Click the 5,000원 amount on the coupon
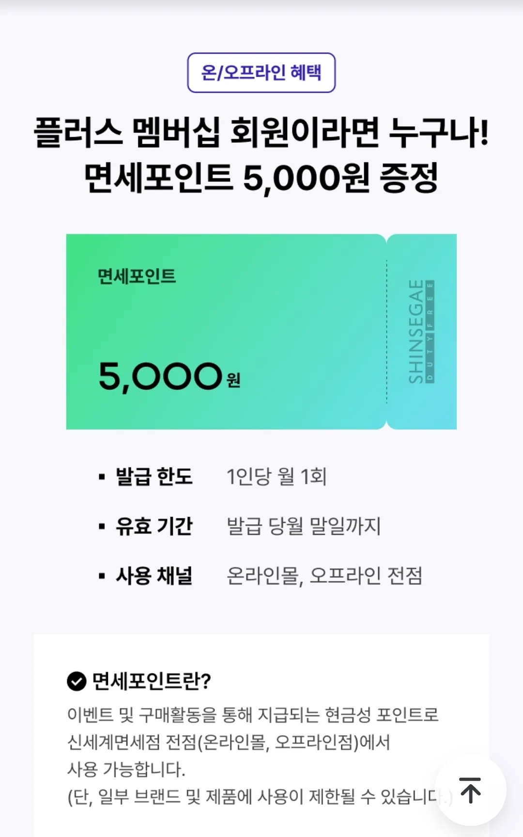This screenshot has width=523, height=837. coord(169,377)
